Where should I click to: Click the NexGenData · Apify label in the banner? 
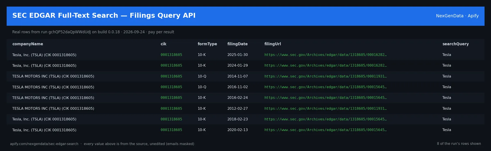point(457,16)
